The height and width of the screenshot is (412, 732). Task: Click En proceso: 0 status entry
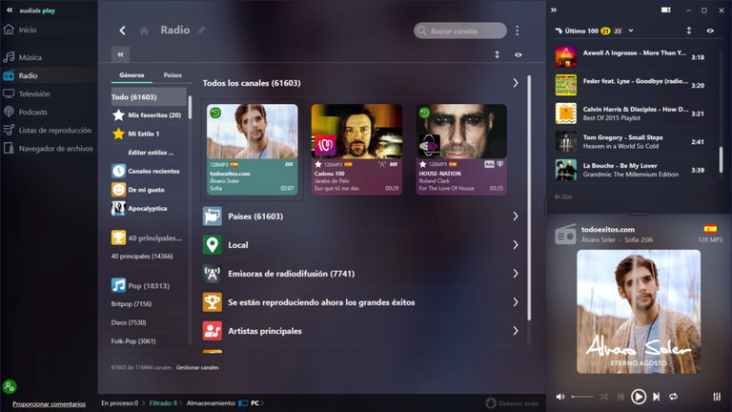coord(119,403)
